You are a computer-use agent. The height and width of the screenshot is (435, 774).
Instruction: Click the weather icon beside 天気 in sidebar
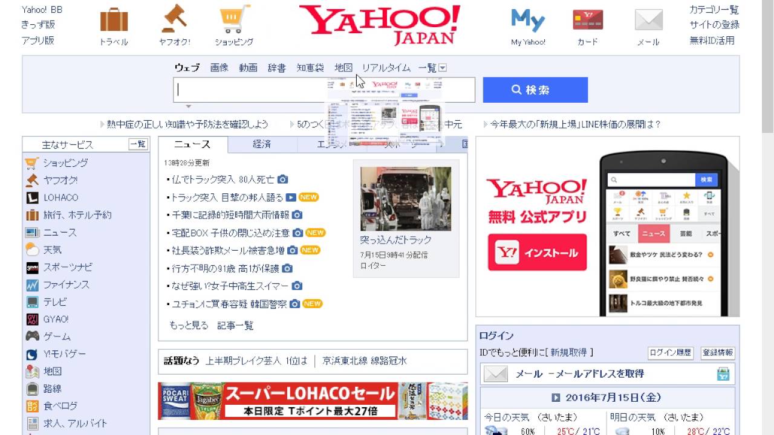(x=32, y=250)
